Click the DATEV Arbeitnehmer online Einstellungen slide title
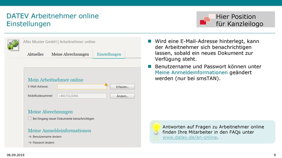Screen dimensions: 282x158 pos(53,20)
